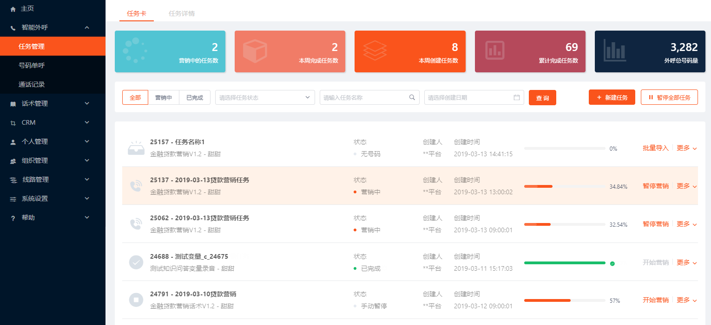Viewport: 711px width, 325px height.
Task: Click the home icon next to 主页
Action: [13, 9]
